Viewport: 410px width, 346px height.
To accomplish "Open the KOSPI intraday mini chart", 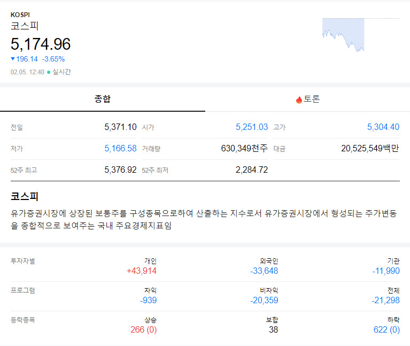I will (x=361, y=35).
